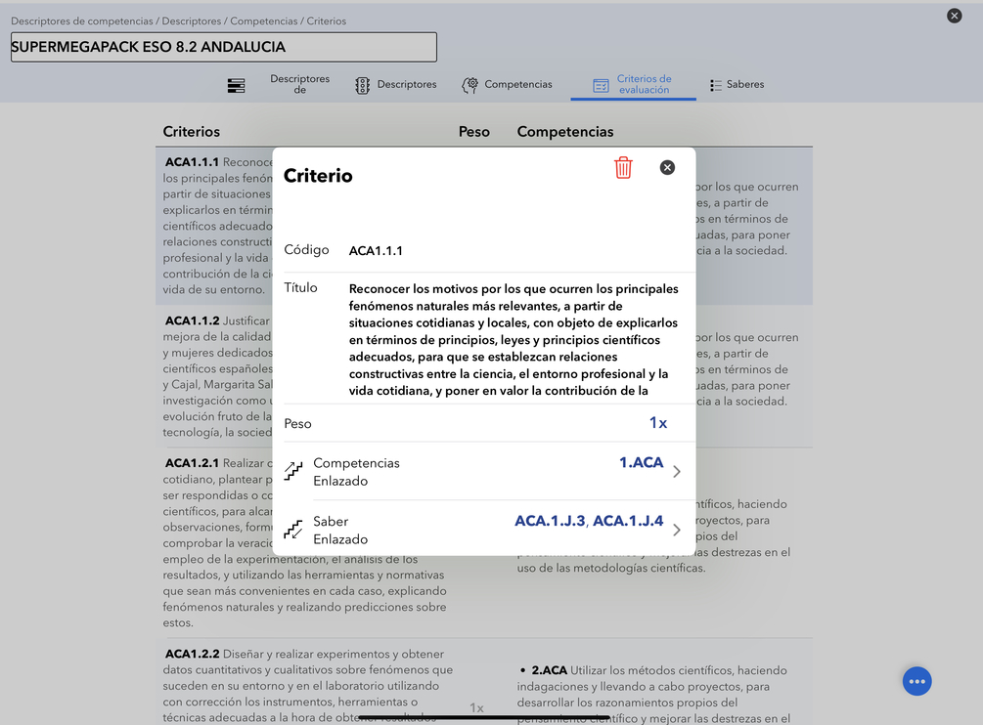
Task: Close the Criterio dialog
Action: coord(667,167)
